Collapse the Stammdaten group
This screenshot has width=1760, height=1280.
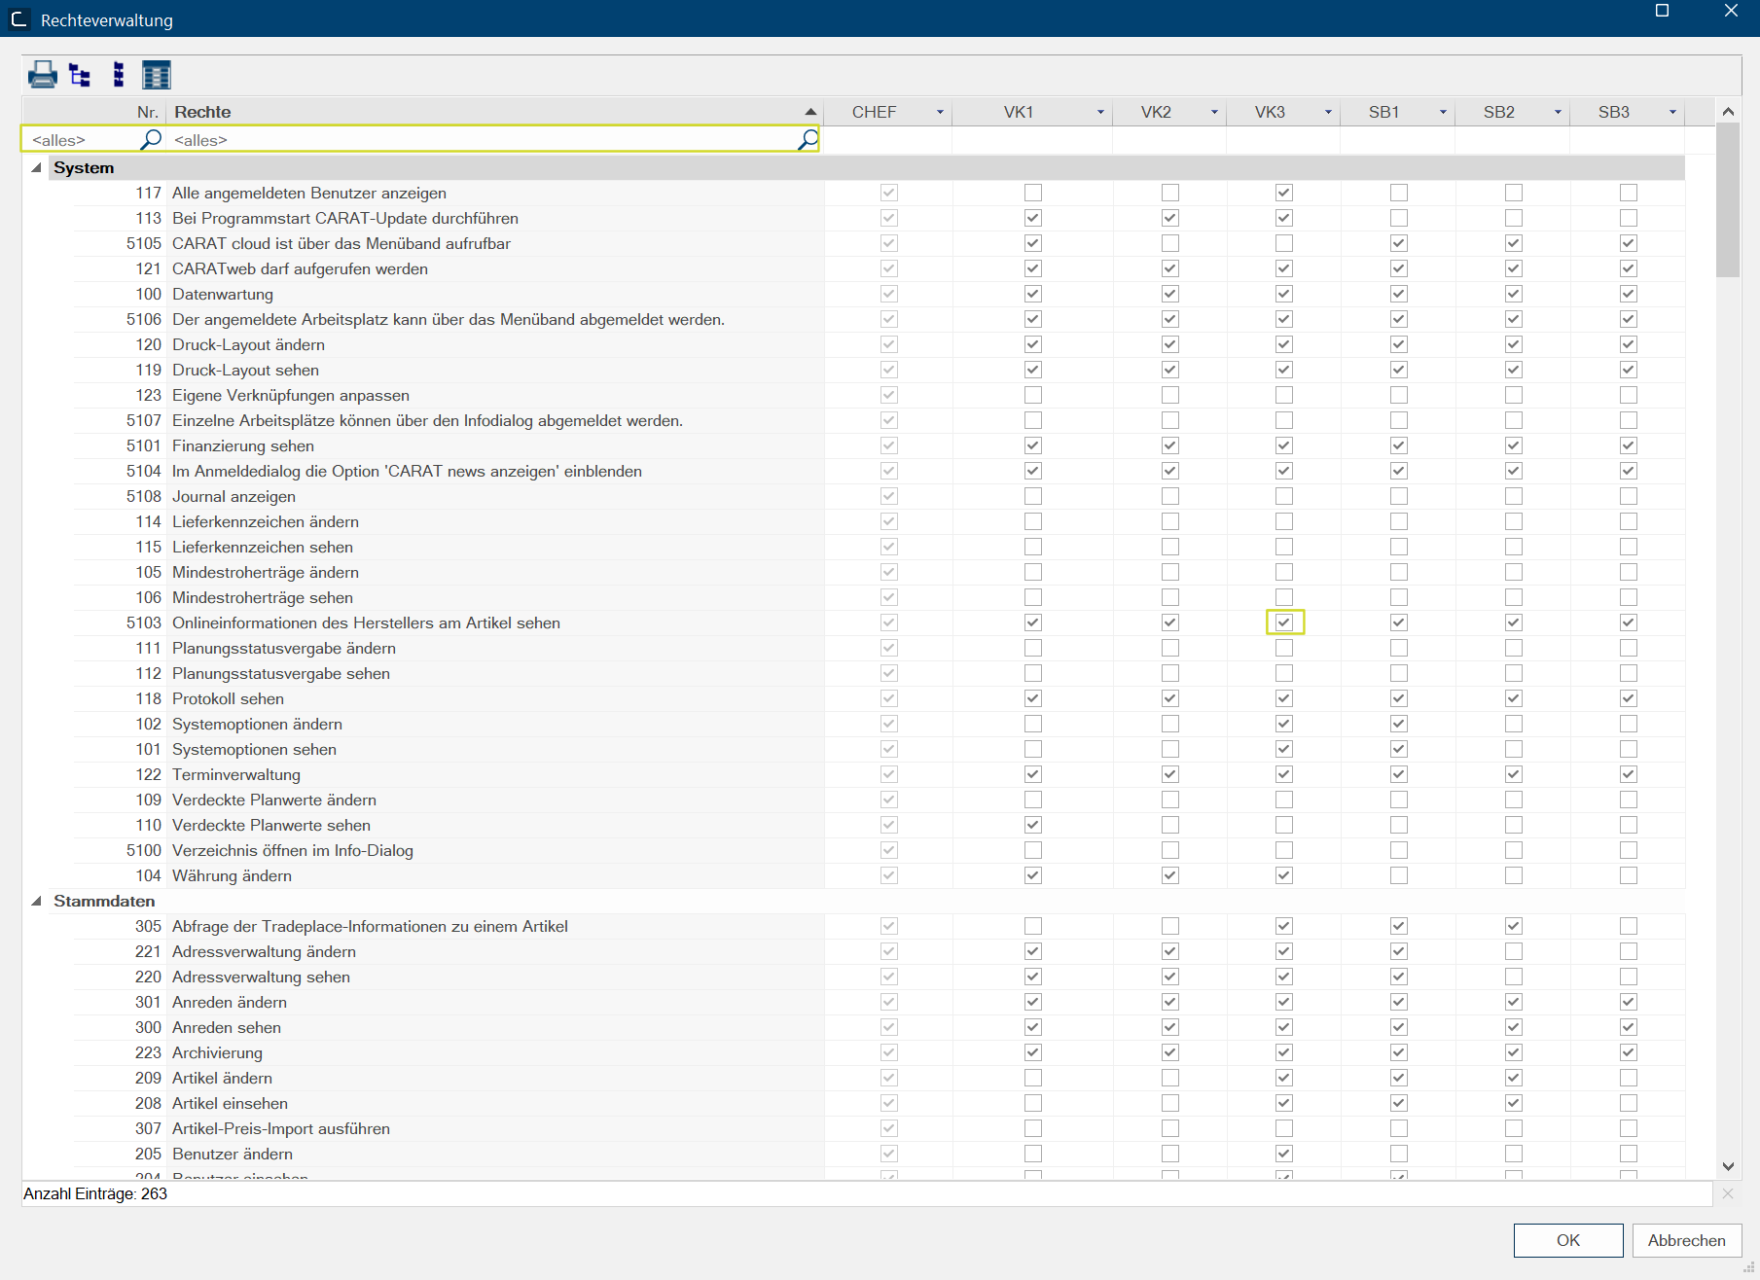pos(37,901)
